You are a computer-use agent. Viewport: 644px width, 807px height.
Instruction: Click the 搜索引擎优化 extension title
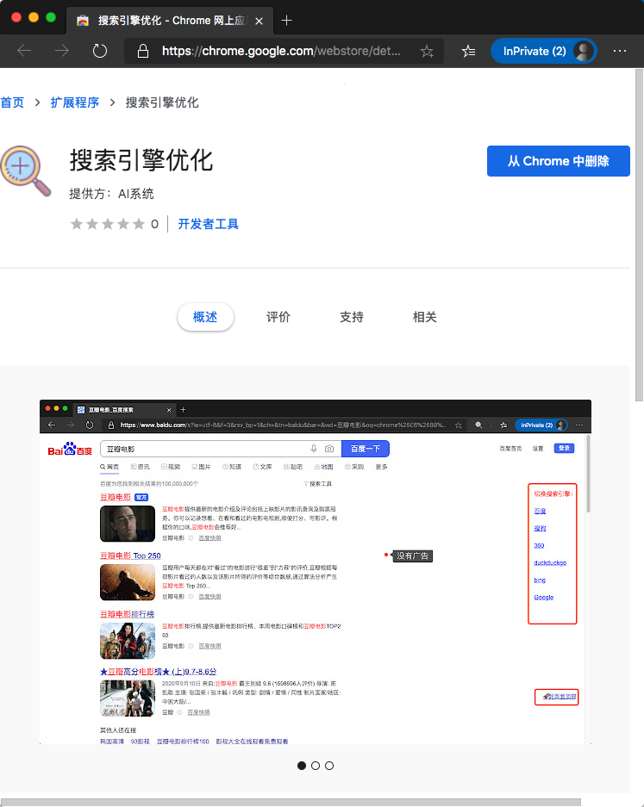(x=141, y=160)
